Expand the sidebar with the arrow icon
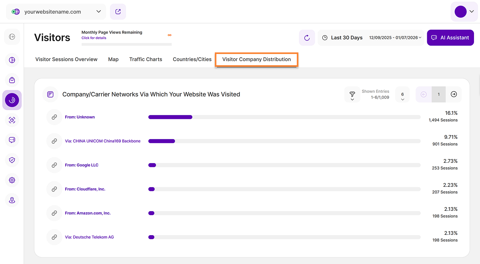480x264 pixels. 12,37
